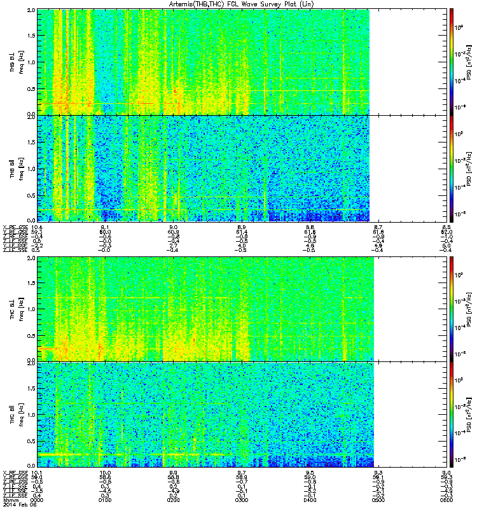Click the THB X_RE_GSE value '8.7'
This screenshot has width=477, height=509.
[378, 227]
